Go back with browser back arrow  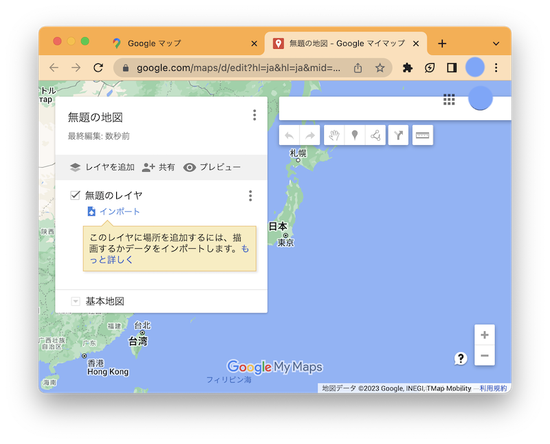pyautogui.click(x=54, y=67)
